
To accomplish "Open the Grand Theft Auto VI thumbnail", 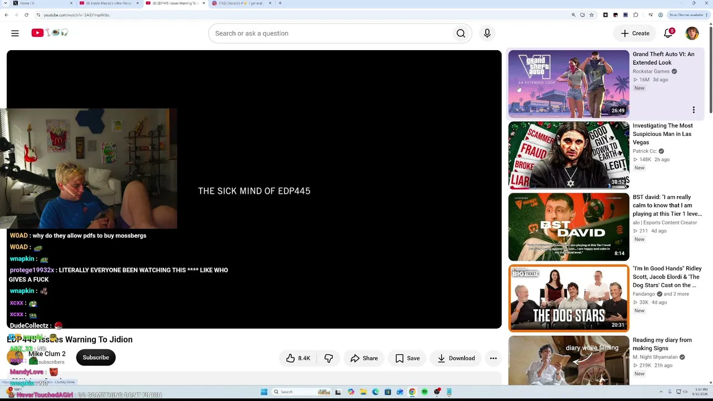I will pos(569,84).
